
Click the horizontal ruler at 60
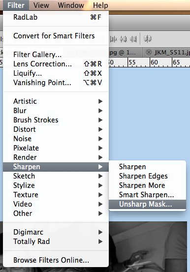(154, 62)
